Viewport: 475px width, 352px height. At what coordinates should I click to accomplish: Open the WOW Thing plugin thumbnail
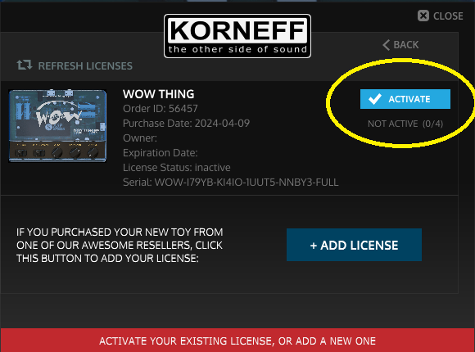pyautogui.click(x=57, y=126)
